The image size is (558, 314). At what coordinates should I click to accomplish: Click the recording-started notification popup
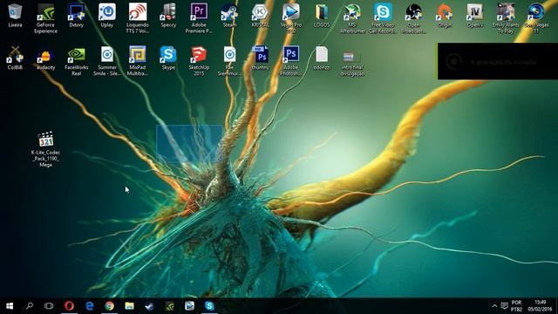pos(498,61)
